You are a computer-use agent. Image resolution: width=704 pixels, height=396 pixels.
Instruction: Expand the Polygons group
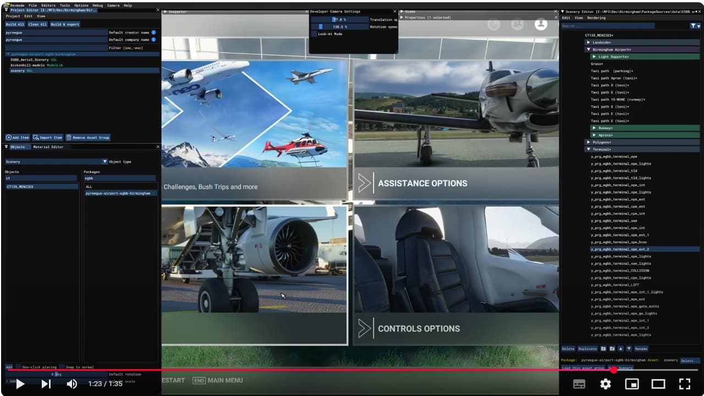589,142
